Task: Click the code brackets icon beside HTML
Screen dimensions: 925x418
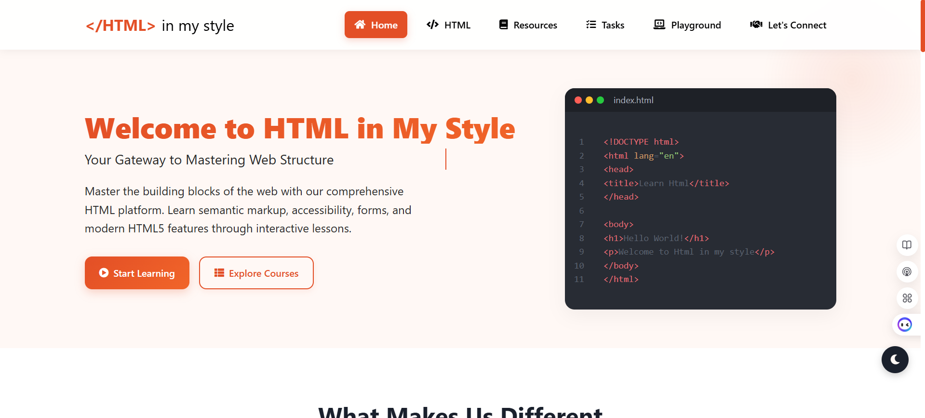Action: click(432, 25)
